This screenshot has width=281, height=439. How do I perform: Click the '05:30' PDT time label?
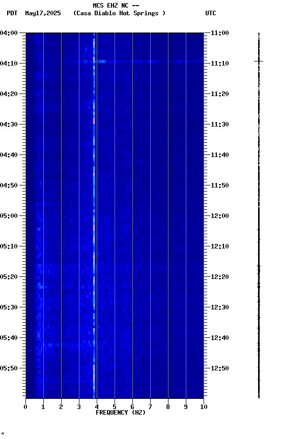coord(9,308)
